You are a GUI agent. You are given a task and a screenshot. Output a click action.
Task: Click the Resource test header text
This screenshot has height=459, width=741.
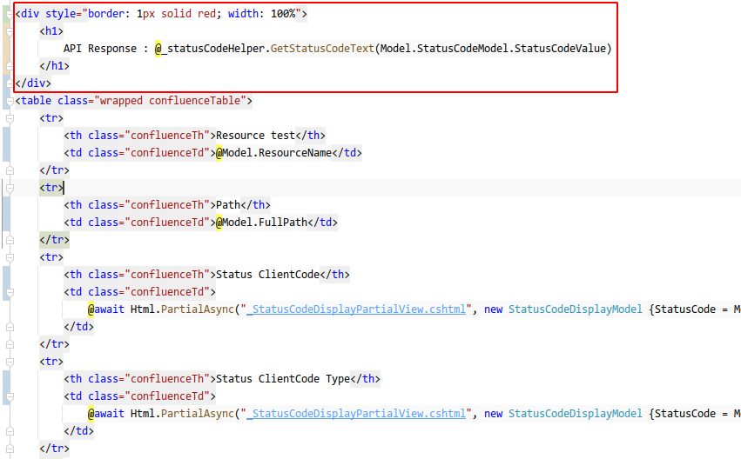(256, 136)
